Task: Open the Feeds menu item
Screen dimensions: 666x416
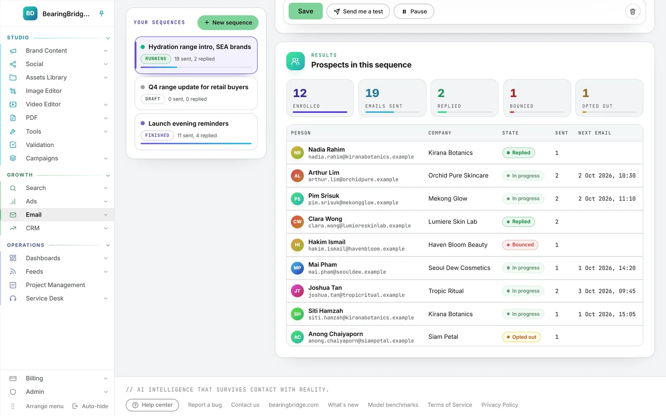Action: coord(58,272)
